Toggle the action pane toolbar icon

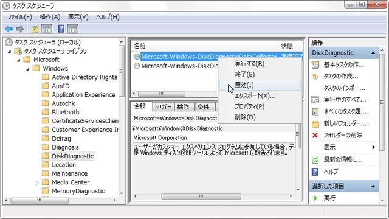72,29
